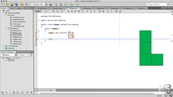Toggle Rectangular Selection in editor toolbar
The width and height of the screenshot is (173, 97).
tap(82, 11)
